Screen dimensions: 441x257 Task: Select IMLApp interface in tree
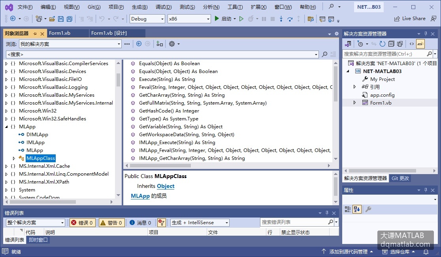[x=35, y=143]
